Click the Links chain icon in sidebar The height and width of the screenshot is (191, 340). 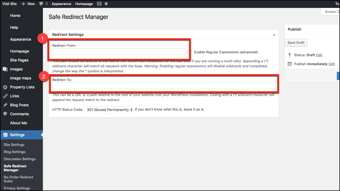coord(5,96)
